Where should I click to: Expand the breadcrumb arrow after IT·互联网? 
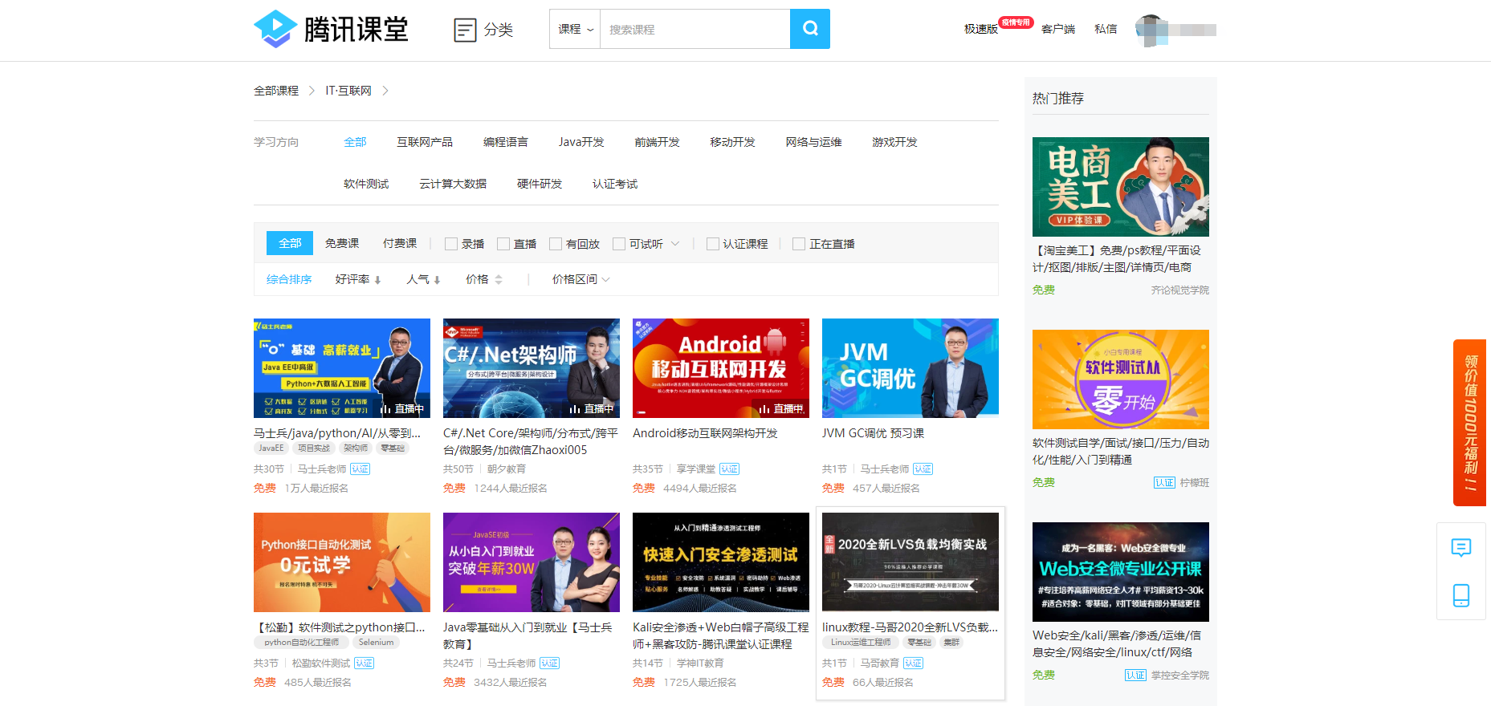[385, 91]
